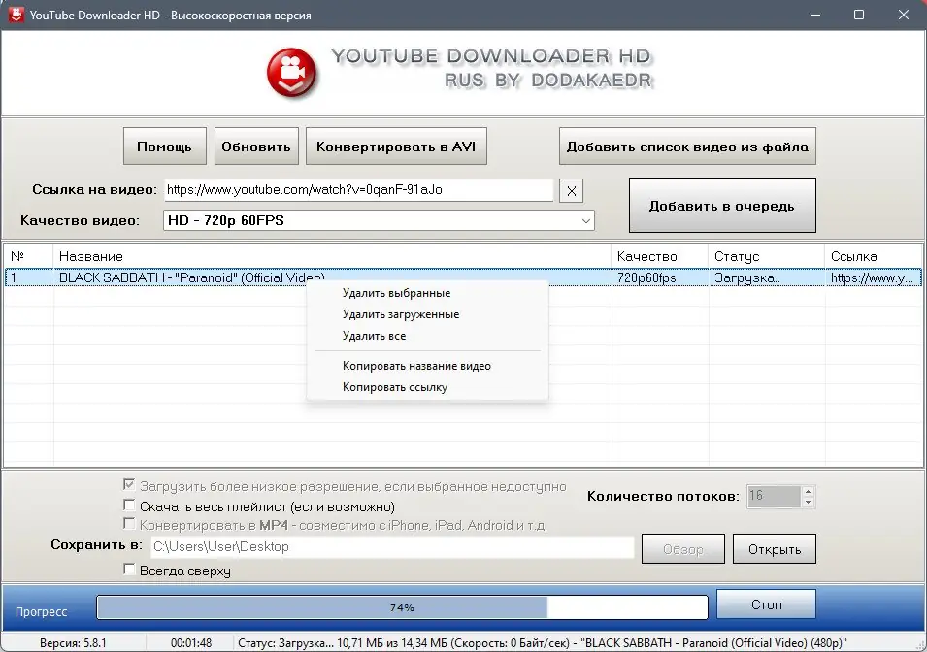Image resolution: width=927 pixels, height=652 pixels.
Task: Click Добавить список видео из файла
Action: point(687,146)
